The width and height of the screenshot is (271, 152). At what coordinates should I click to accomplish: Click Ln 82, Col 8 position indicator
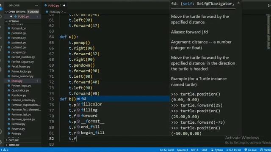click(167, 150)
